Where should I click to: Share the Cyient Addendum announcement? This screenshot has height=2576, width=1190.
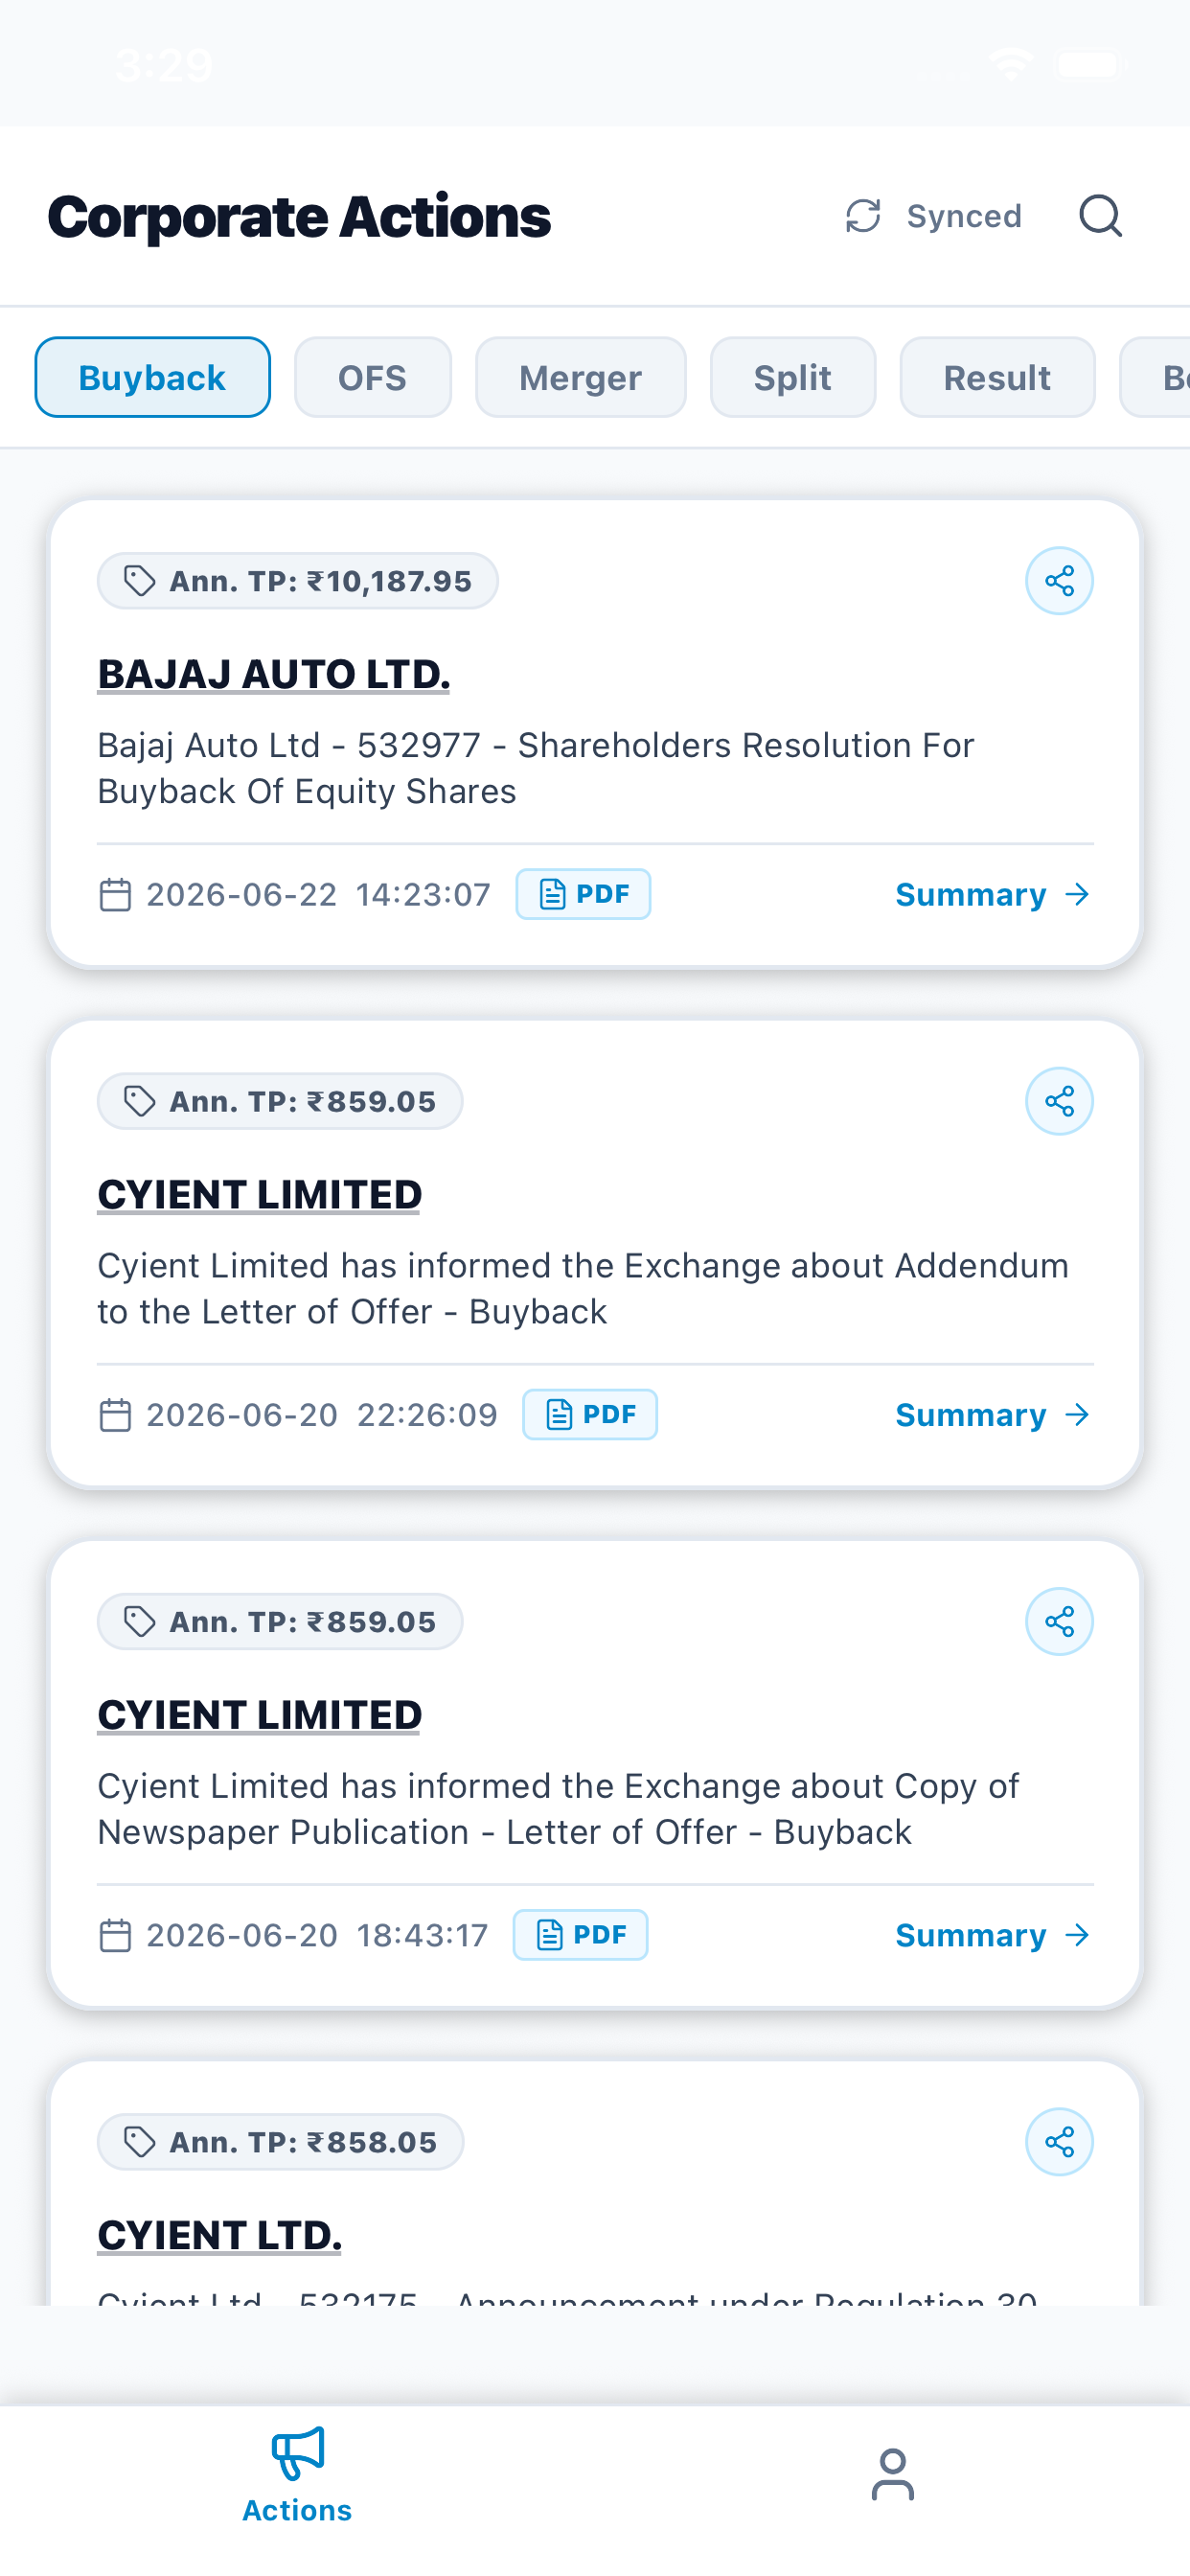click(x=1059, y=1101)
